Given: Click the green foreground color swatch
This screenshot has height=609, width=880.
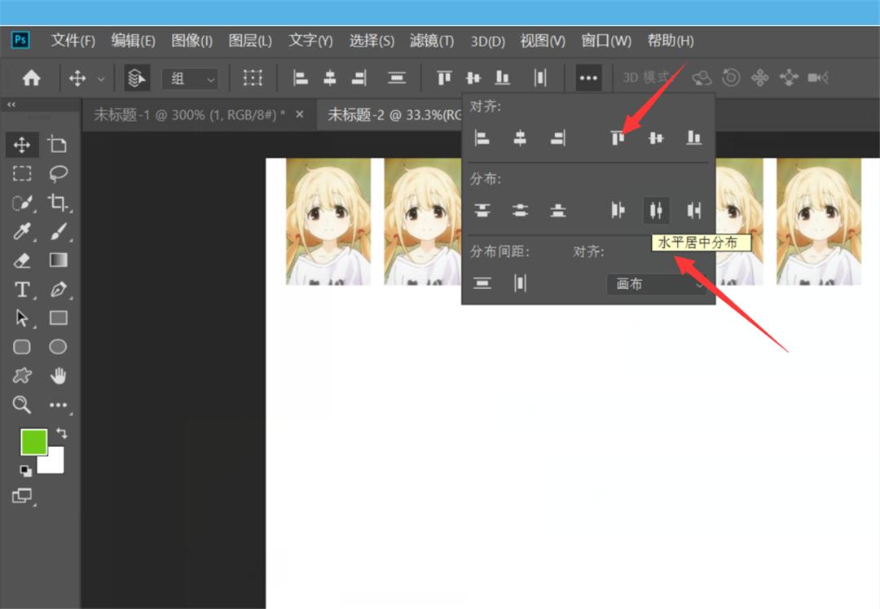Looking at the screenshot, I should tap(33, 441).
